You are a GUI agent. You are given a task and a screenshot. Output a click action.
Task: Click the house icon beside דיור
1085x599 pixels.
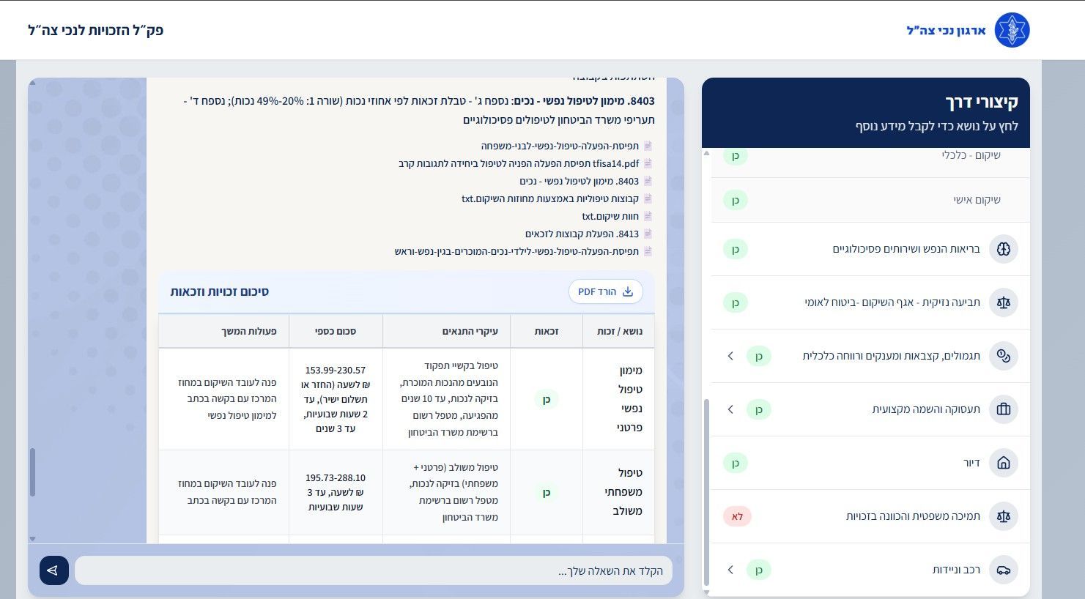click(1004, 463)
